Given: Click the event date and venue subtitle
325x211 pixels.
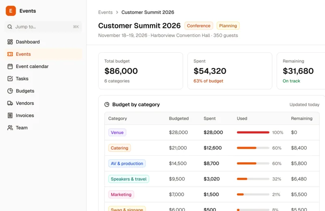Looking at the screenshot, I should point(168,35).
